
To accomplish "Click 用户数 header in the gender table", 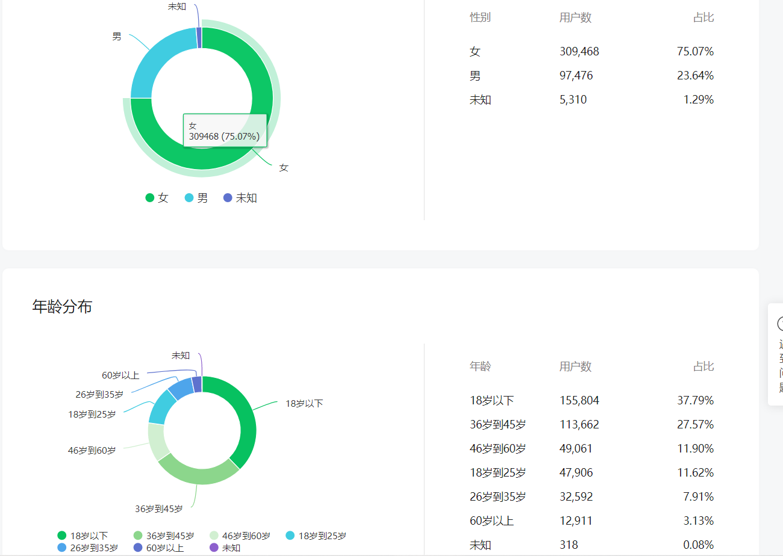I will (x=575, y=17).
